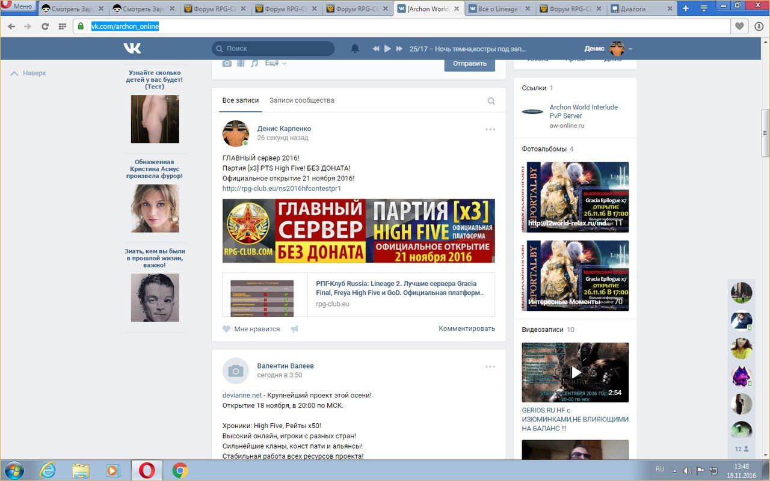Click Обнаженная Кристина Асмус ad
This screenshot has width=770, height=481.
pos(155,195)
